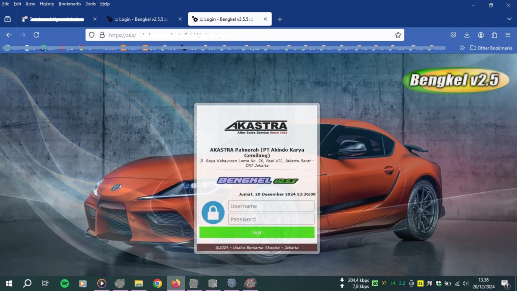Close the active Login - Bengkel tab
The image size is (517, 291).
265,19
